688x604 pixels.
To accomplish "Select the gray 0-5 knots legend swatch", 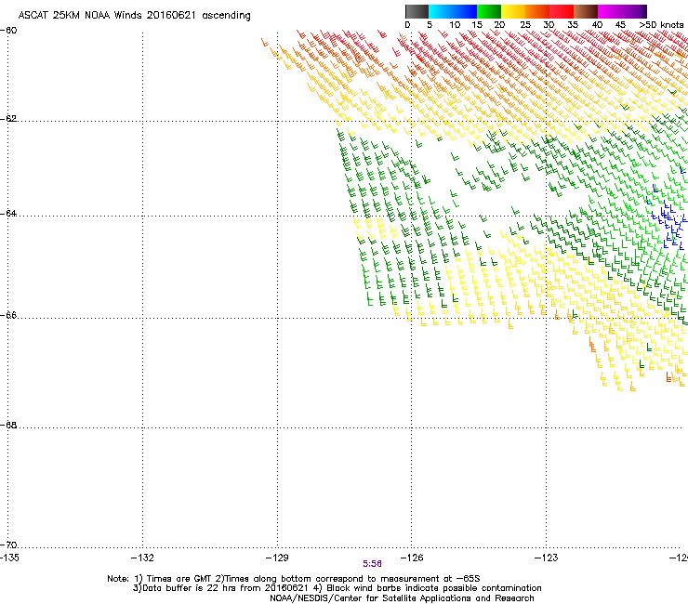I will (417, 11).
